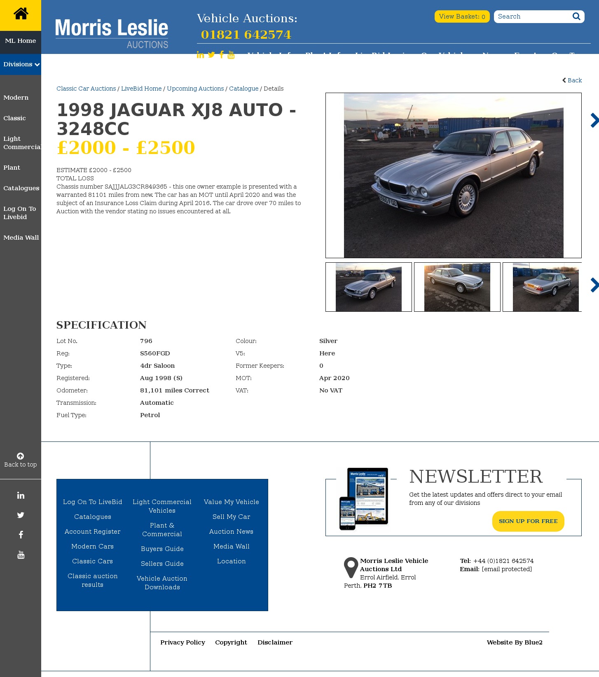Image resolution: width=599 pixels, height=677 pixels.
Task: Open Catalogue breadcrumb link
Action: 244,89
